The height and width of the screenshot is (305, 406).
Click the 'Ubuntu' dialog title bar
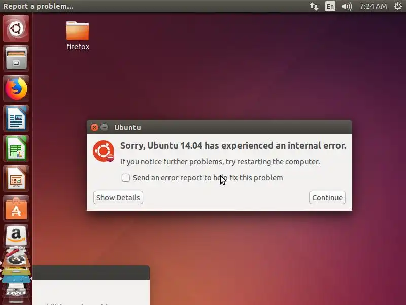click(x=219, y=128)
